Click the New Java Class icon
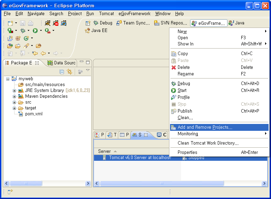The image size is (271, 199). coord(26,38)
